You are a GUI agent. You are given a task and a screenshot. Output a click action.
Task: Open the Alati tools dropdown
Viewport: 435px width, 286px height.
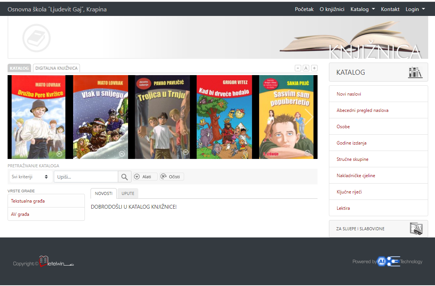click(x=145, y=177)
